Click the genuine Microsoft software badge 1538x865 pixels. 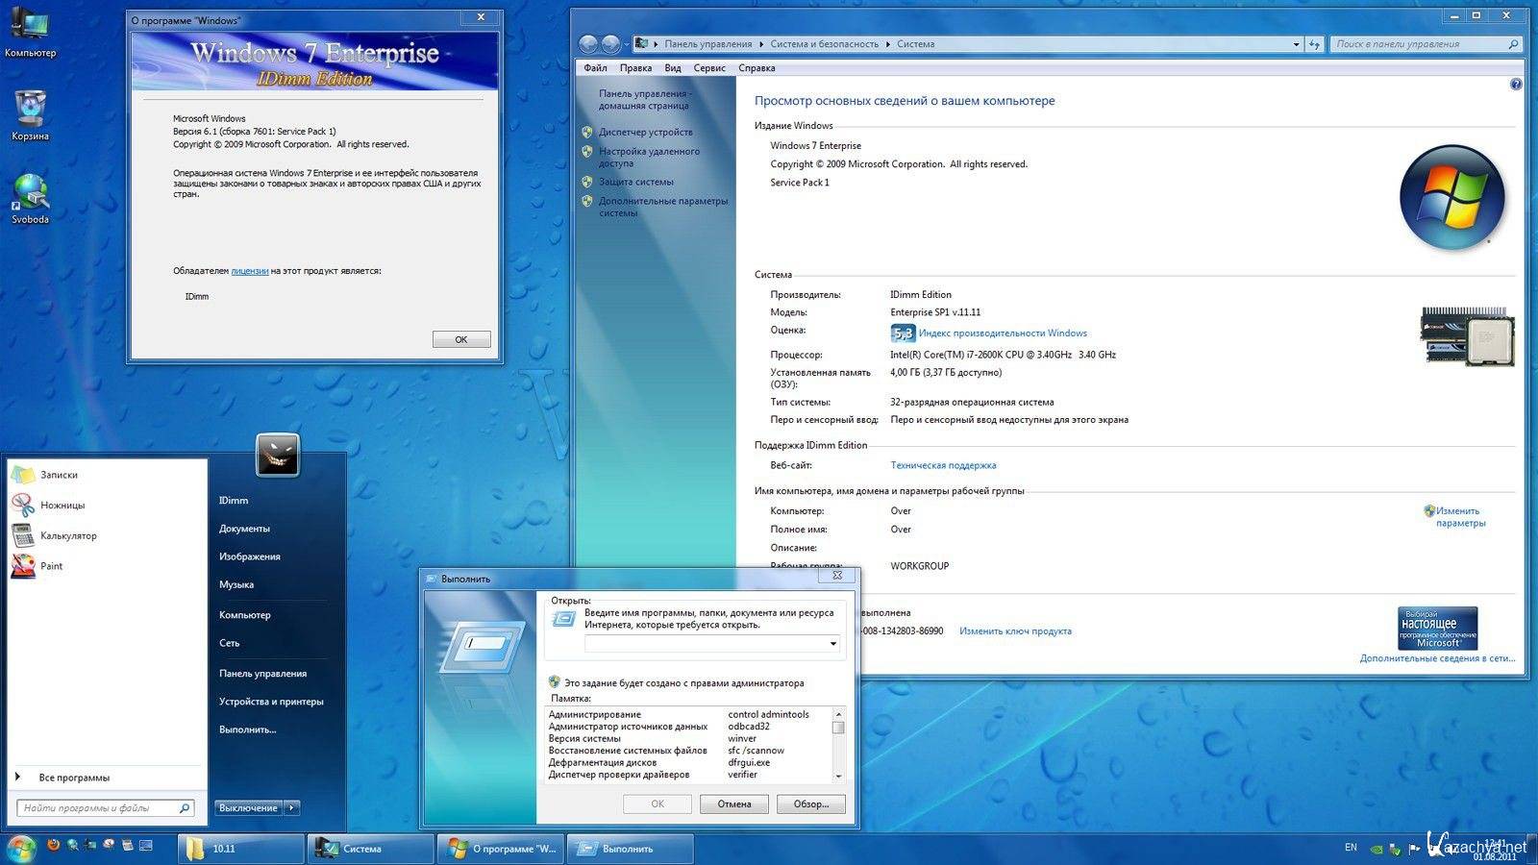pyautogui.click(x=1437, y=629)
